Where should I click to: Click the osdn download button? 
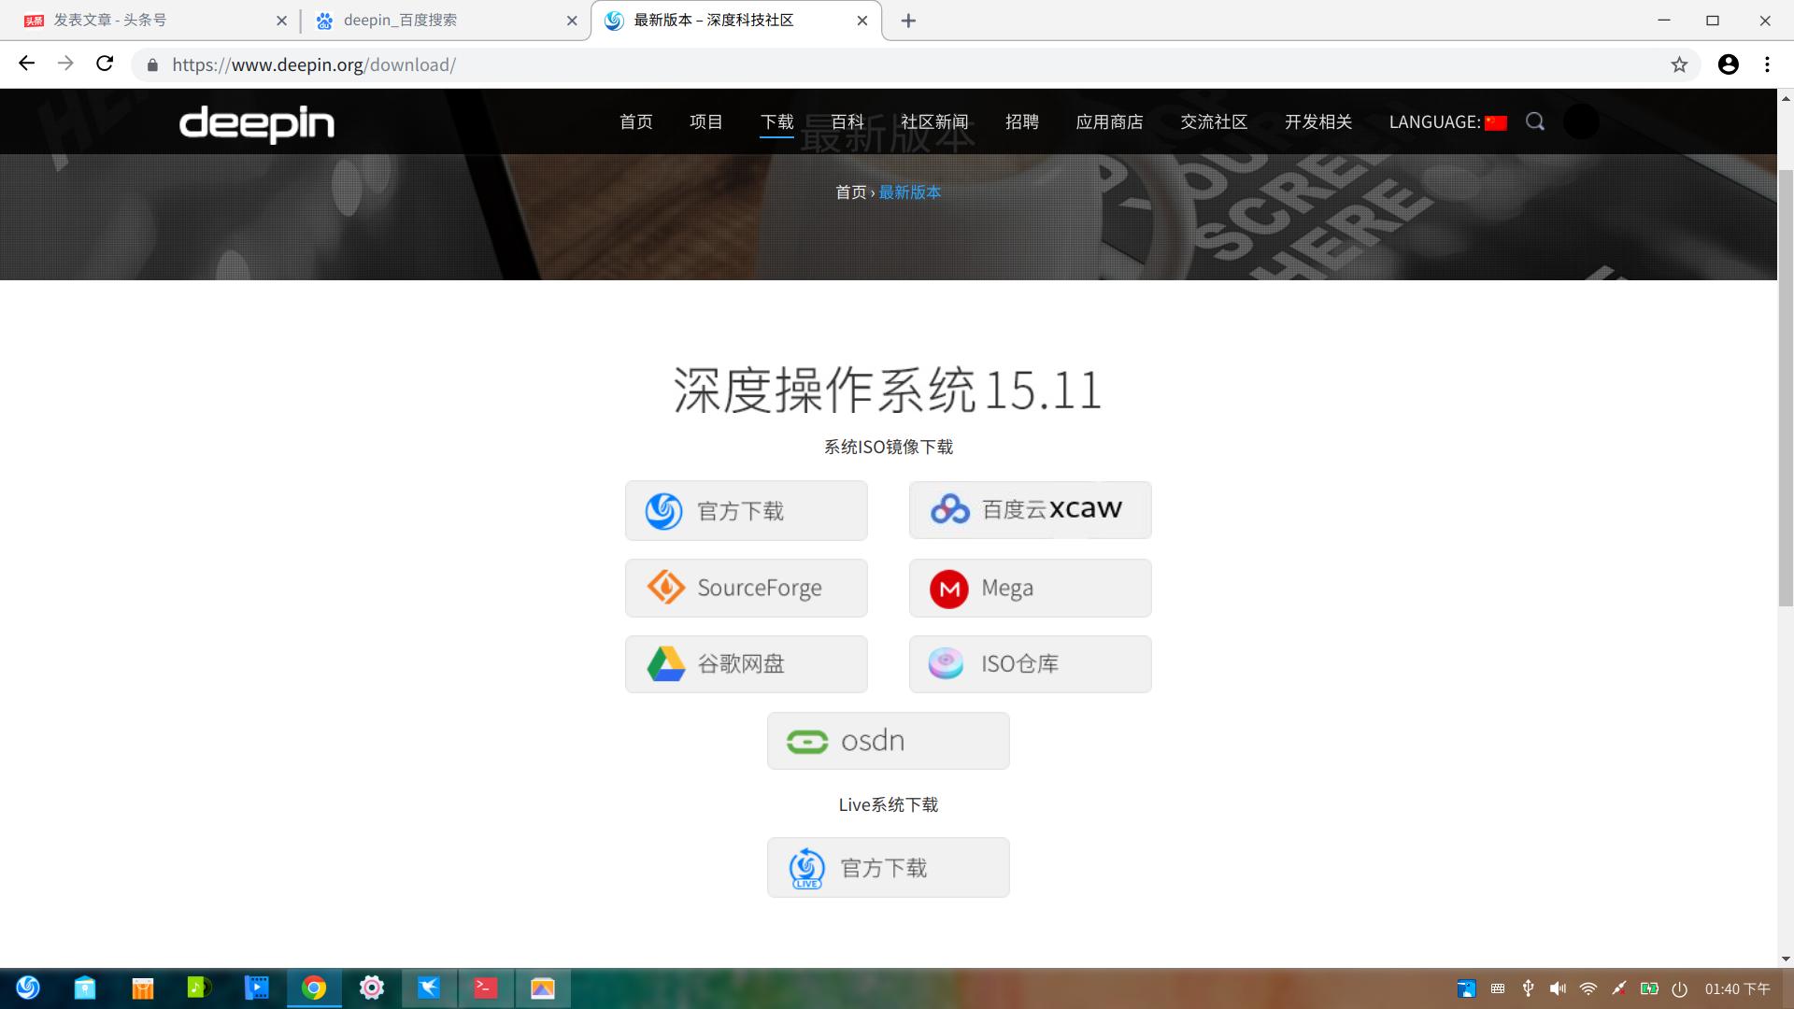[x=889, y=741]
